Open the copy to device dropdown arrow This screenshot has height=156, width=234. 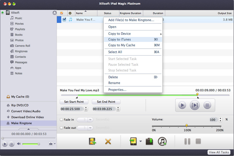[x=141, y=142]
